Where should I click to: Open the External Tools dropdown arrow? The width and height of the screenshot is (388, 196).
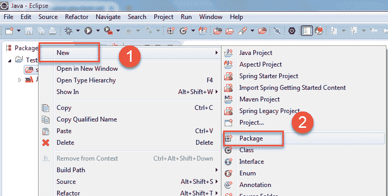[118, 31]
